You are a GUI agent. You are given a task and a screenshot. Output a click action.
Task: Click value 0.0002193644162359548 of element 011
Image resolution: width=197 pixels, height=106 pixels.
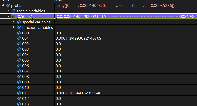tap(78, 93)
